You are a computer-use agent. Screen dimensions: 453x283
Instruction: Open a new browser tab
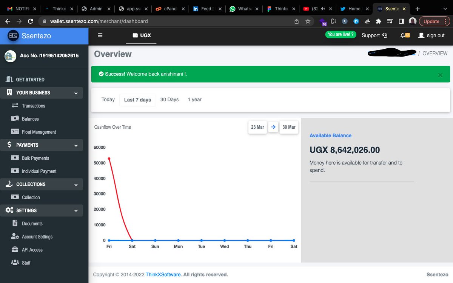coord(418,9)
